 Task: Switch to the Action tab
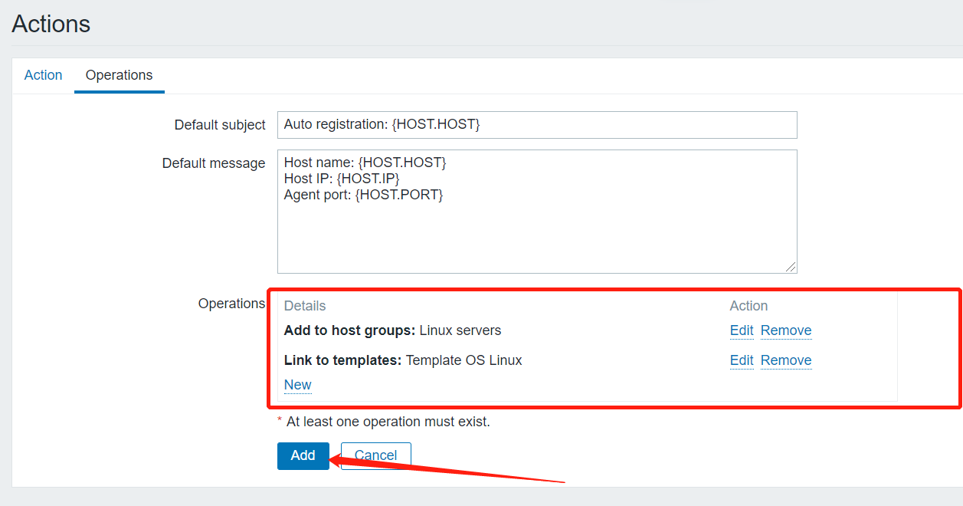43,75
